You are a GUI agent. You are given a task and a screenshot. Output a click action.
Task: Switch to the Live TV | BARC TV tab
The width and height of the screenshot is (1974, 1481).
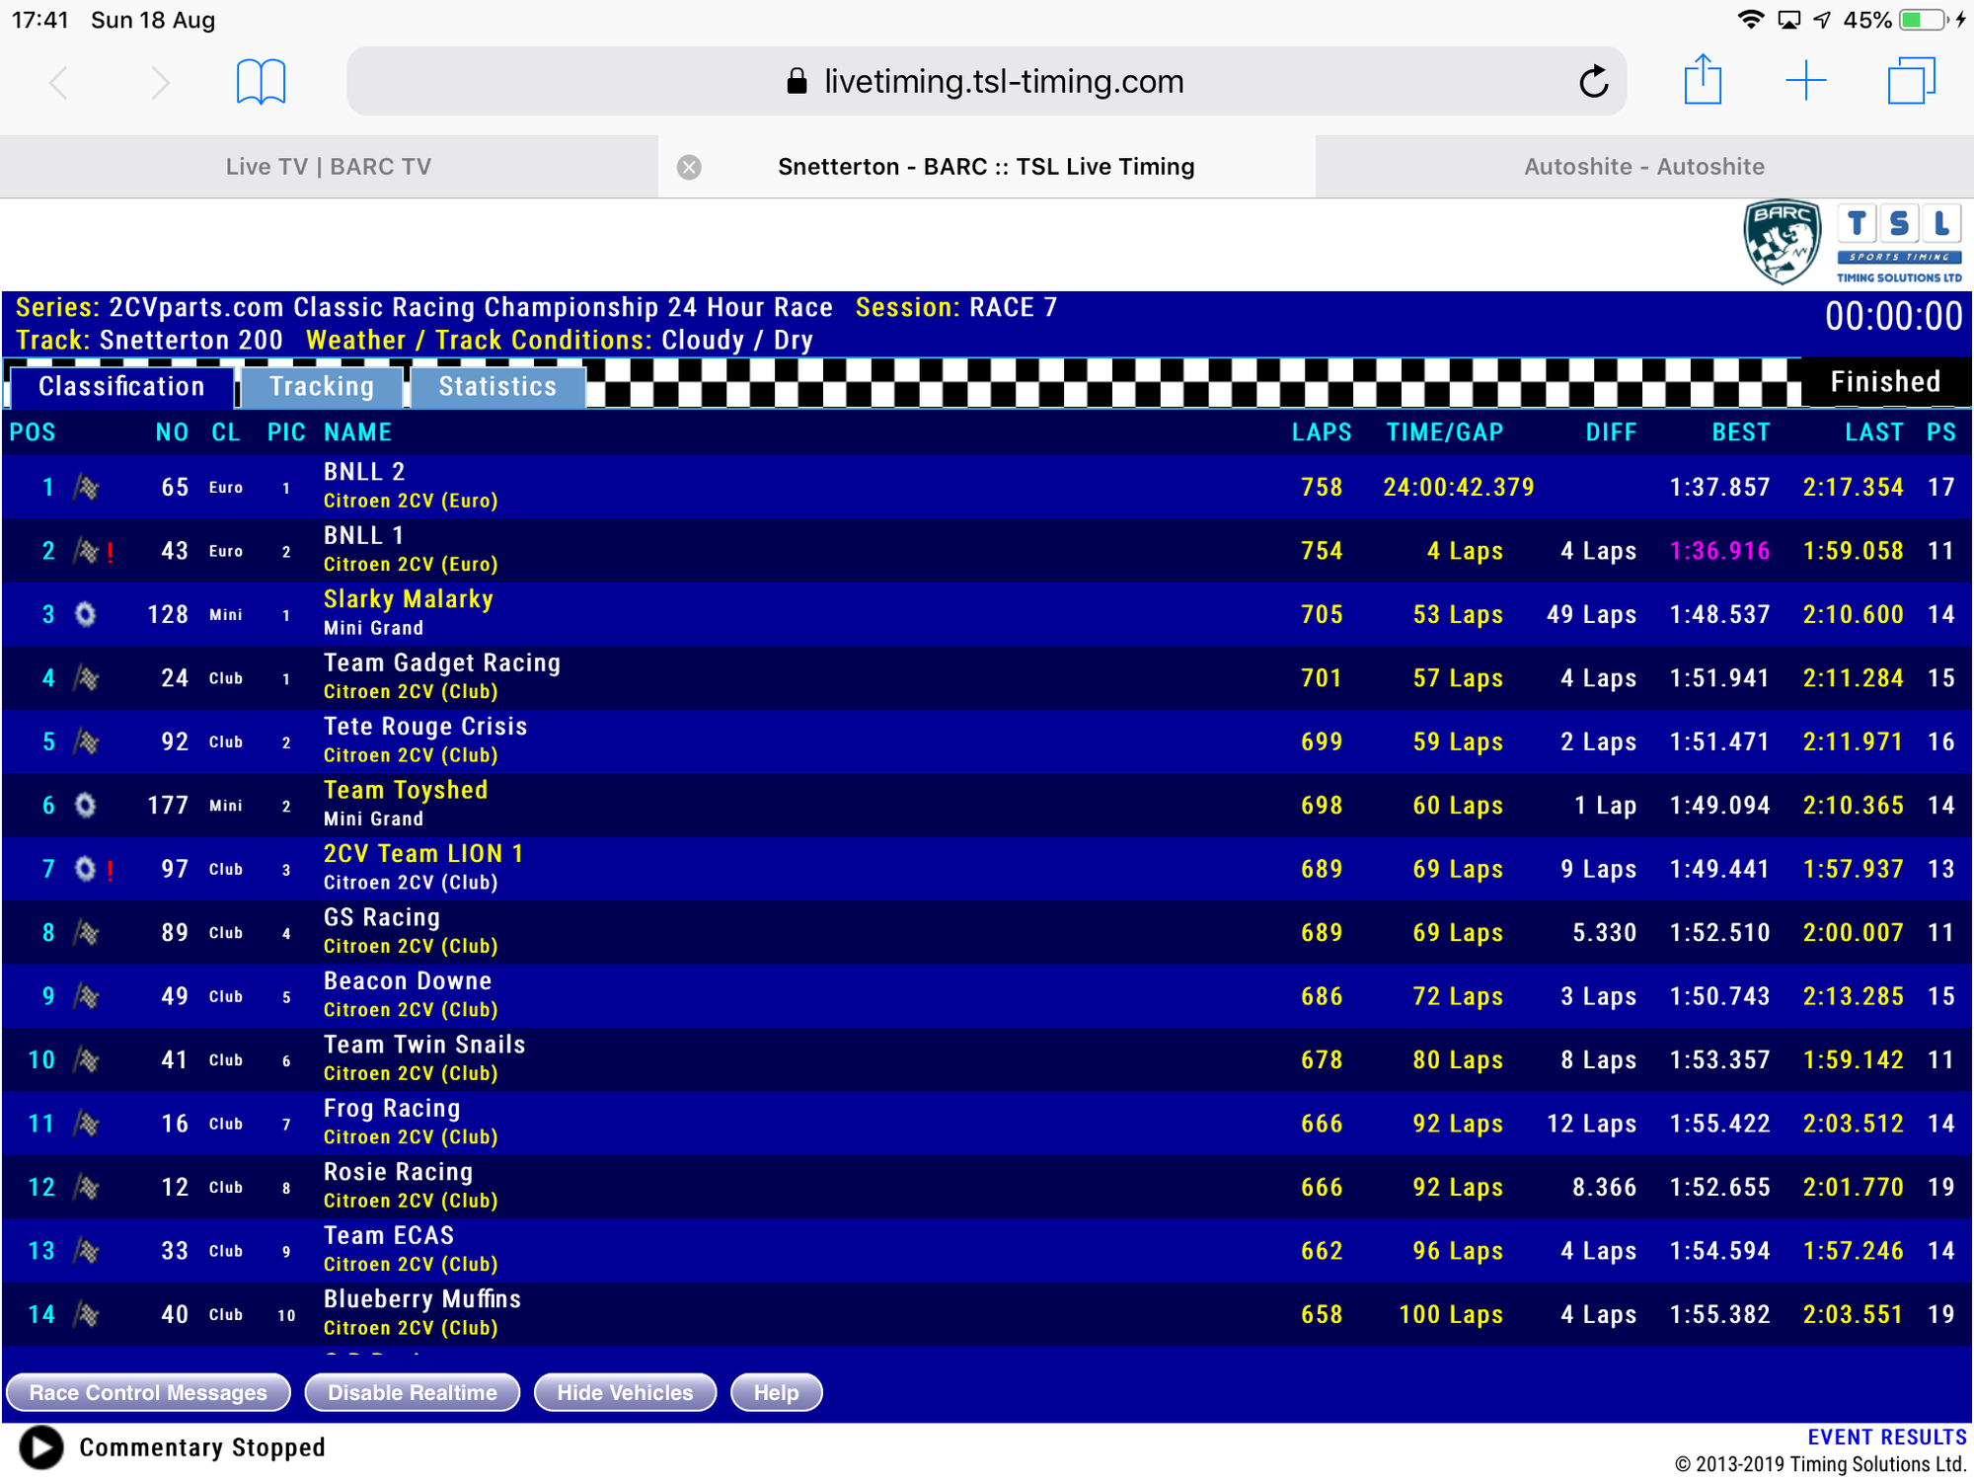pos(329,167)
